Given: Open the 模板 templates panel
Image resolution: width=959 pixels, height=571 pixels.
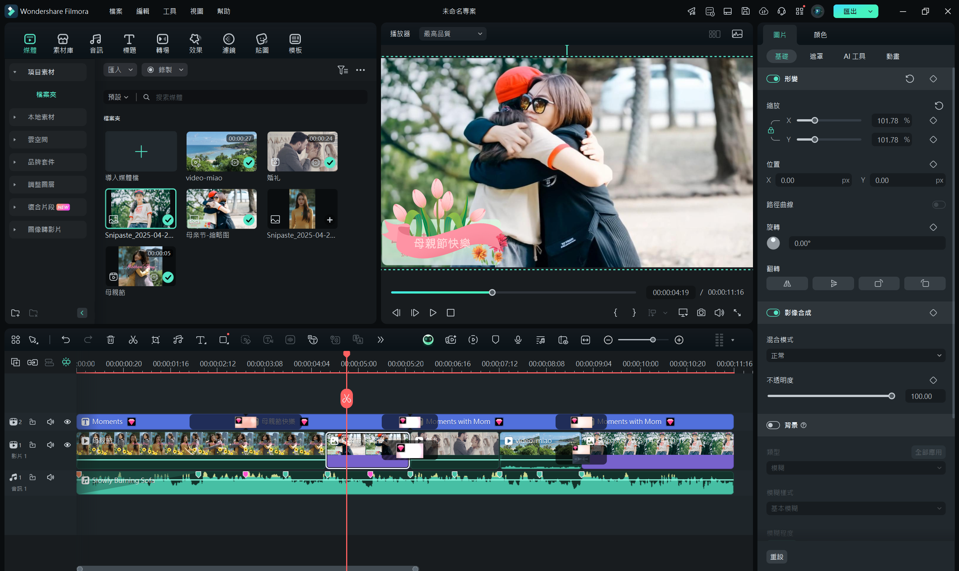Looking at the screenshot, I should point(295,44).
